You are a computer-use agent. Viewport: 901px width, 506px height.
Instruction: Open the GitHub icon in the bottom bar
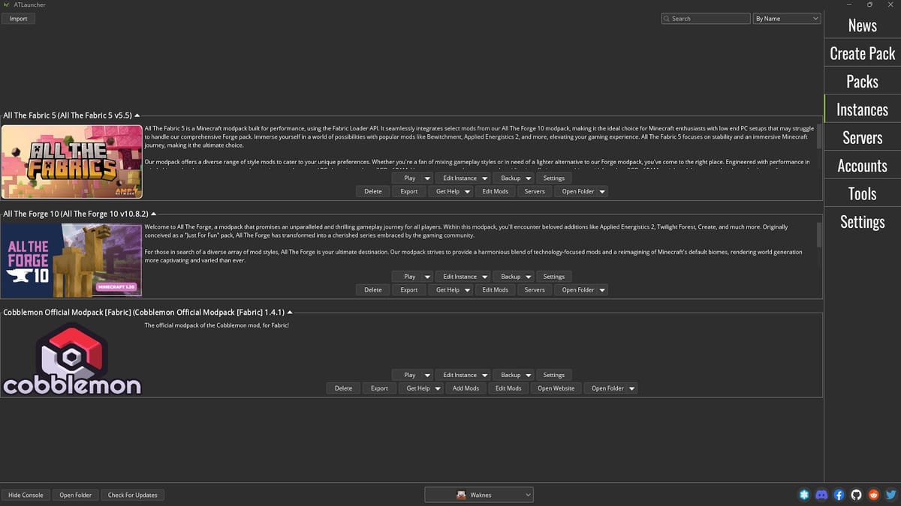click(x=856, y=495)
